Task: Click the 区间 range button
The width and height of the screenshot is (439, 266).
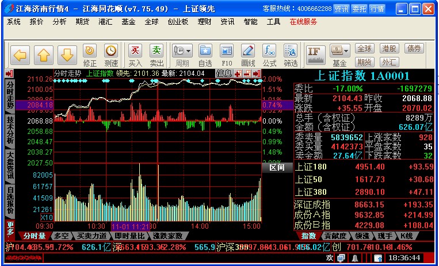Action: click(x=277, y=168)
